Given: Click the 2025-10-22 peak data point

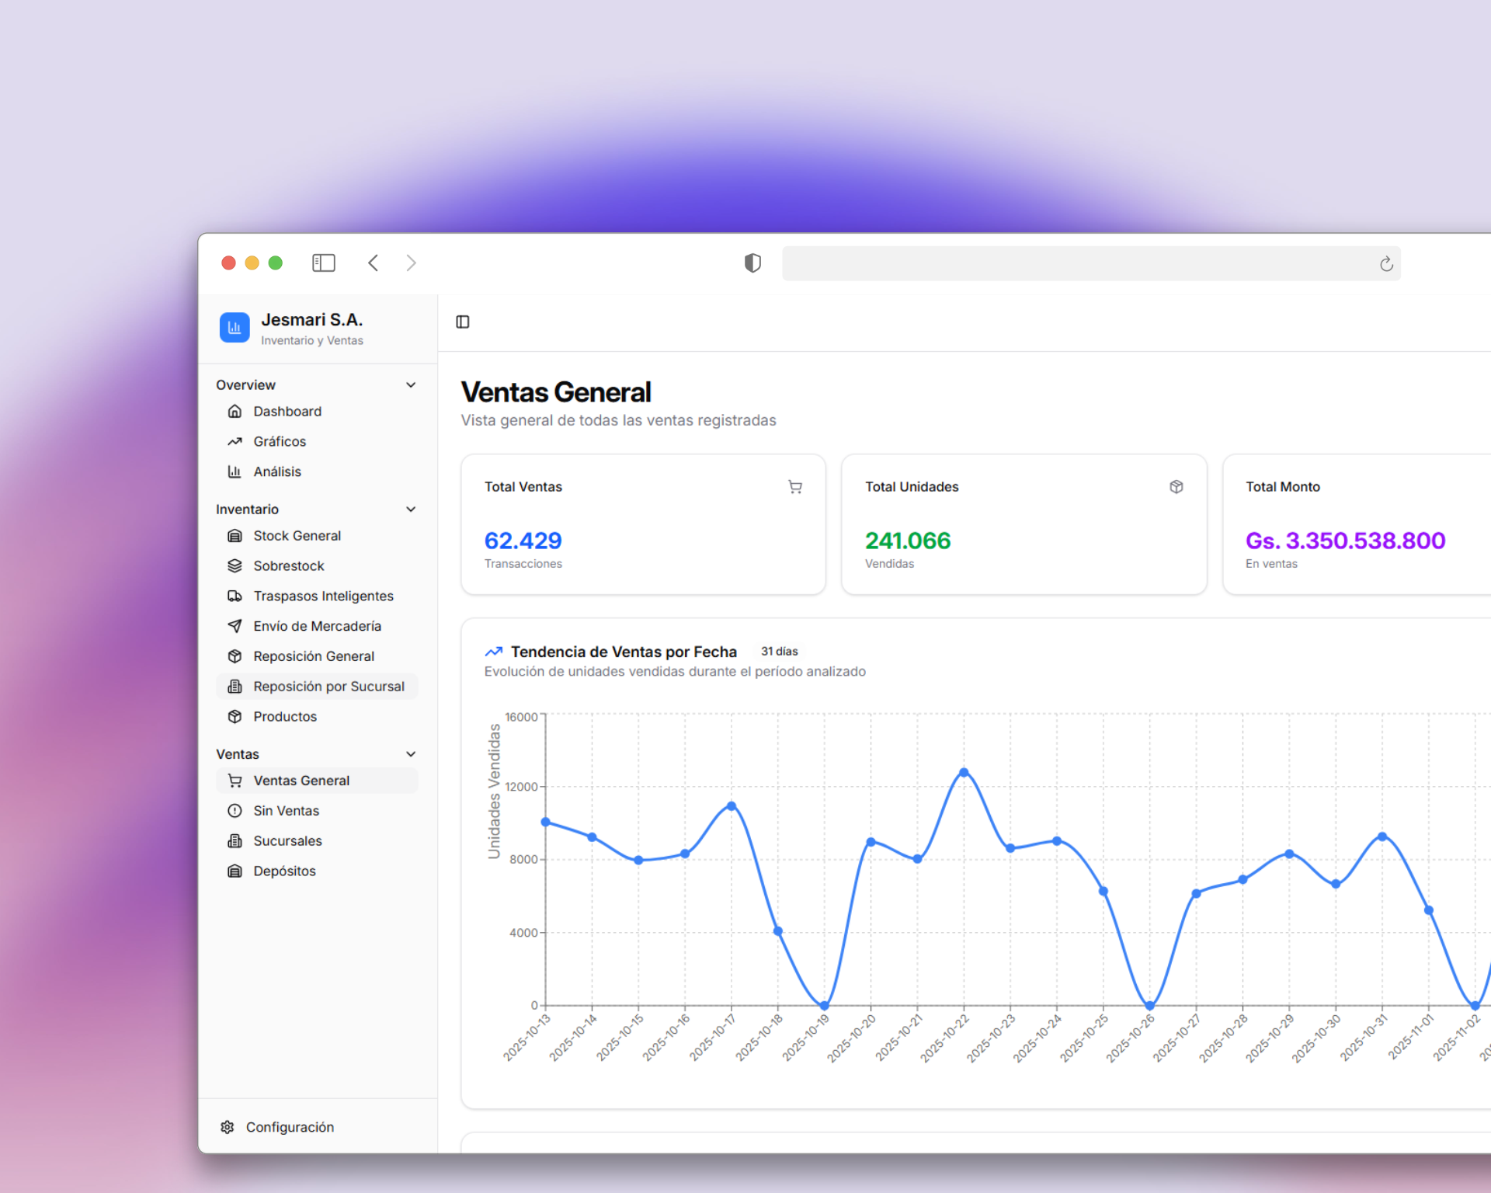Looking at the screenshot, I should (x=964, y=773).
